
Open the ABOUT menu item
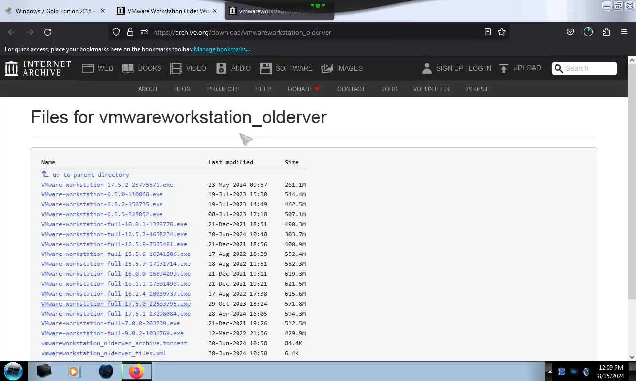point(148,89)
